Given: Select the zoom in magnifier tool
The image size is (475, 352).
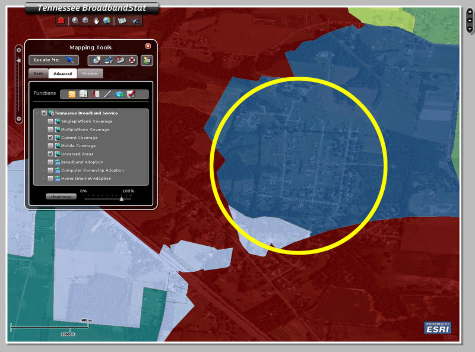Looking at the screenshot, I should (x=75, y=21).
